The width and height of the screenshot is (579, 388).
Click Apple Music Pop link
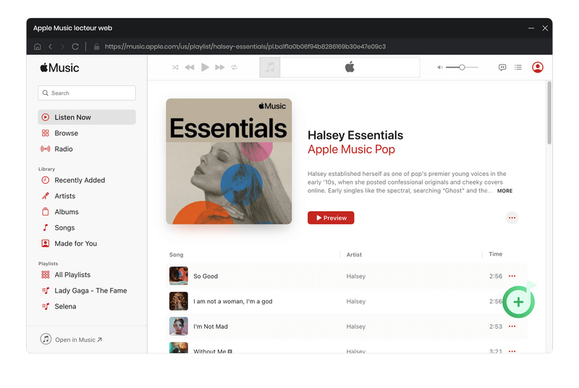[x=351, y=149]
